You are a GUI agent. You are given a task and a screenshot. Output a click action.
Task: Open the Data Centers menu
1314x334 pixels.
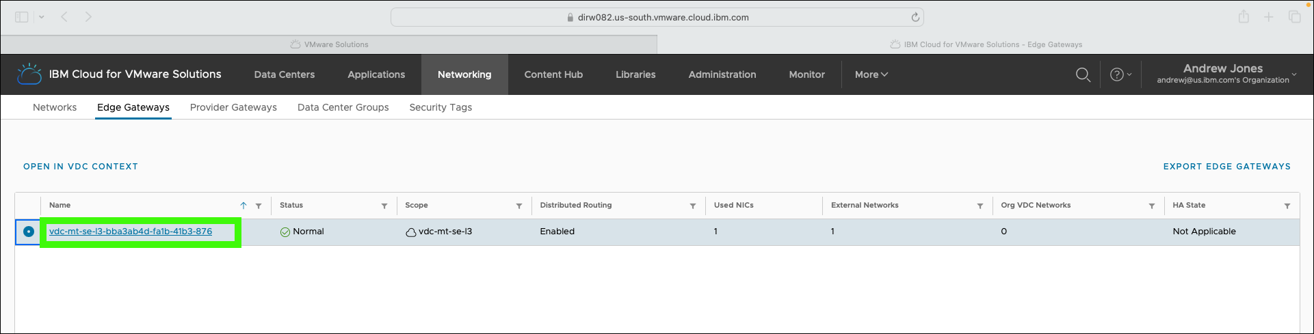click(x=285, y=74)
